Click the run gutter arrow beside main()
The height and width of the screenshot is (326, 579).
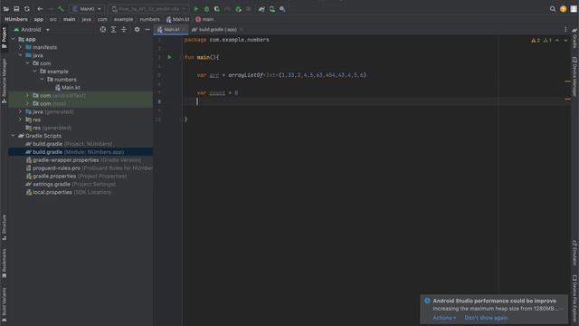tap(169, 57)
